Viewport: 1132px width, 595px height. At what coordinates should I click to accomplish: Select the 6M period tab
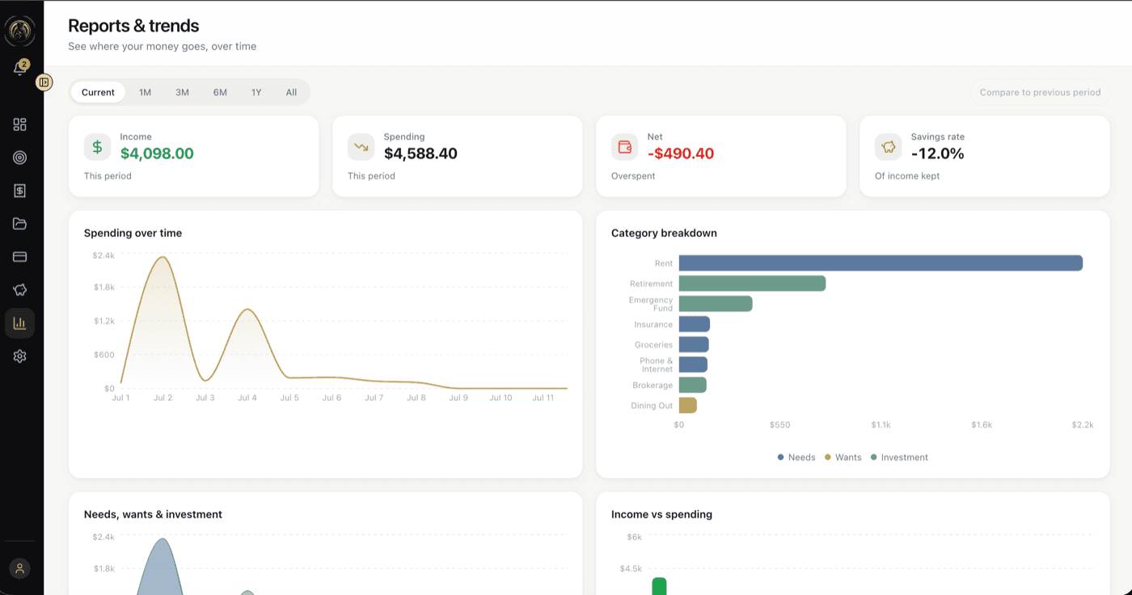tap(220, 92)
